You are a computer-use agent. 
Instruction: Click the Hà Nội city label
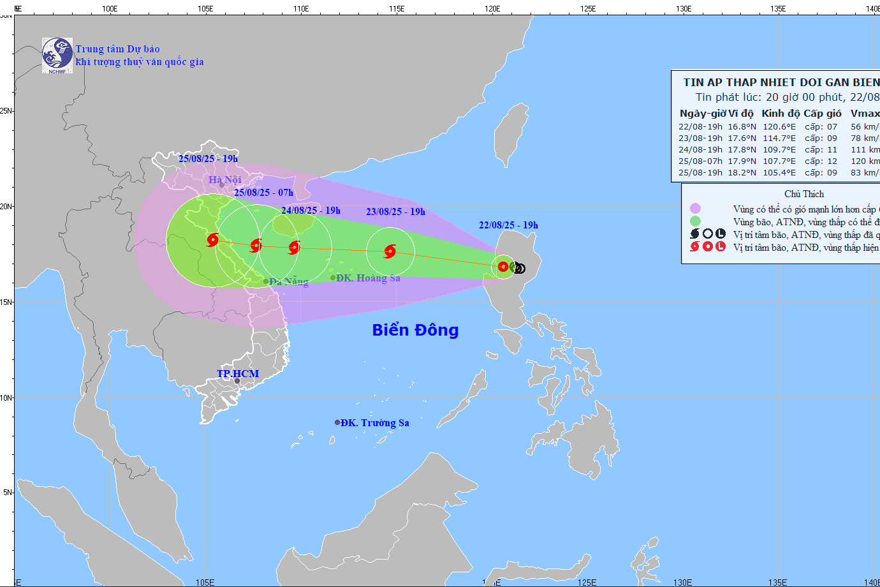225,180
